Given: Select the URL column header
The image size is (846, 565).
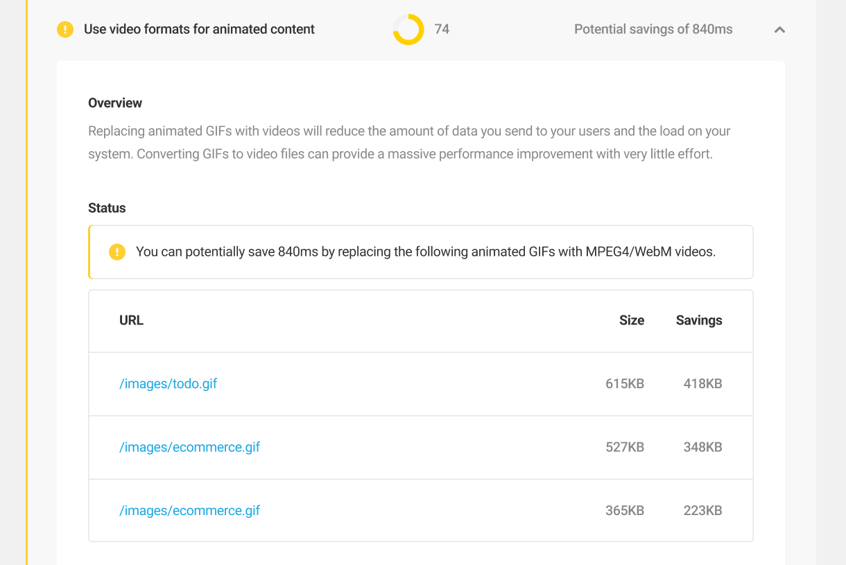Looking at the screenshot, I should (x=132, y=320).
